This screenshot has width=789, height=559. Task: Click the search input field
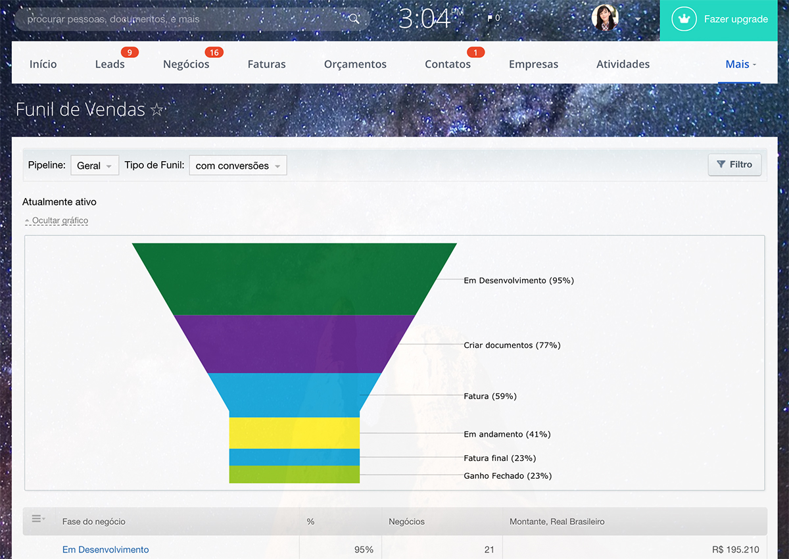[x=184, y=19]
